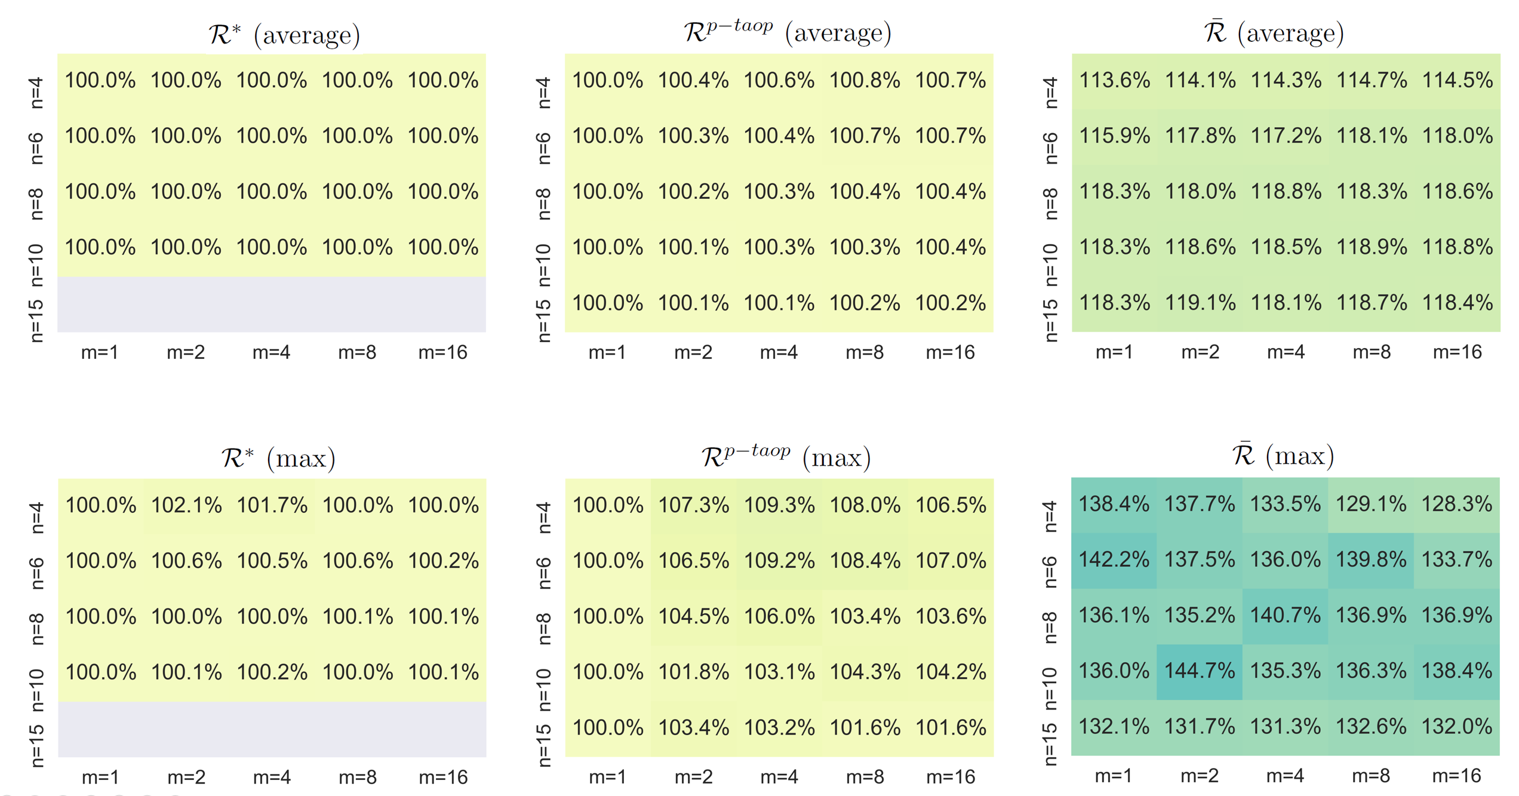Click the 100.8% heatmap cell

tap(865, 81)
